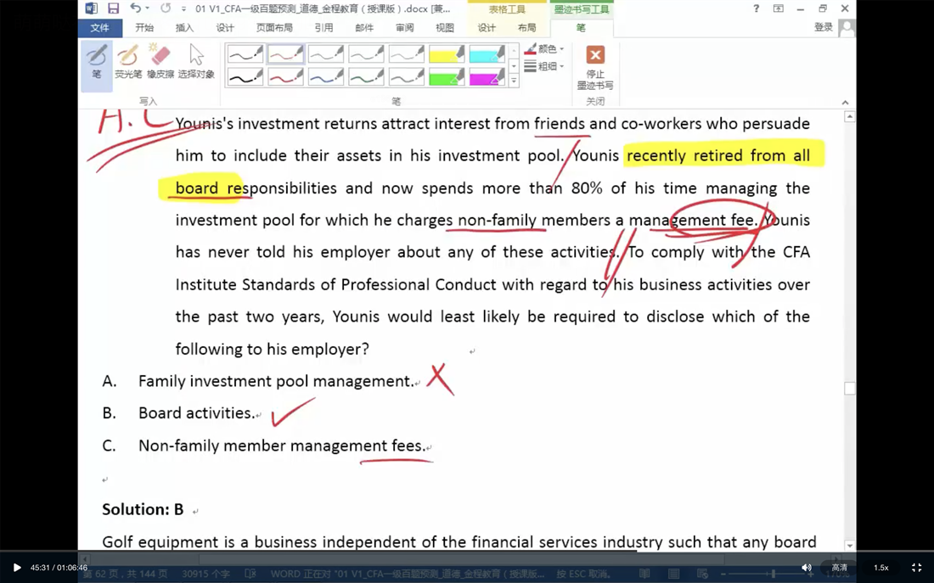Pick the fourth pen style in the top row

point(366,54)
